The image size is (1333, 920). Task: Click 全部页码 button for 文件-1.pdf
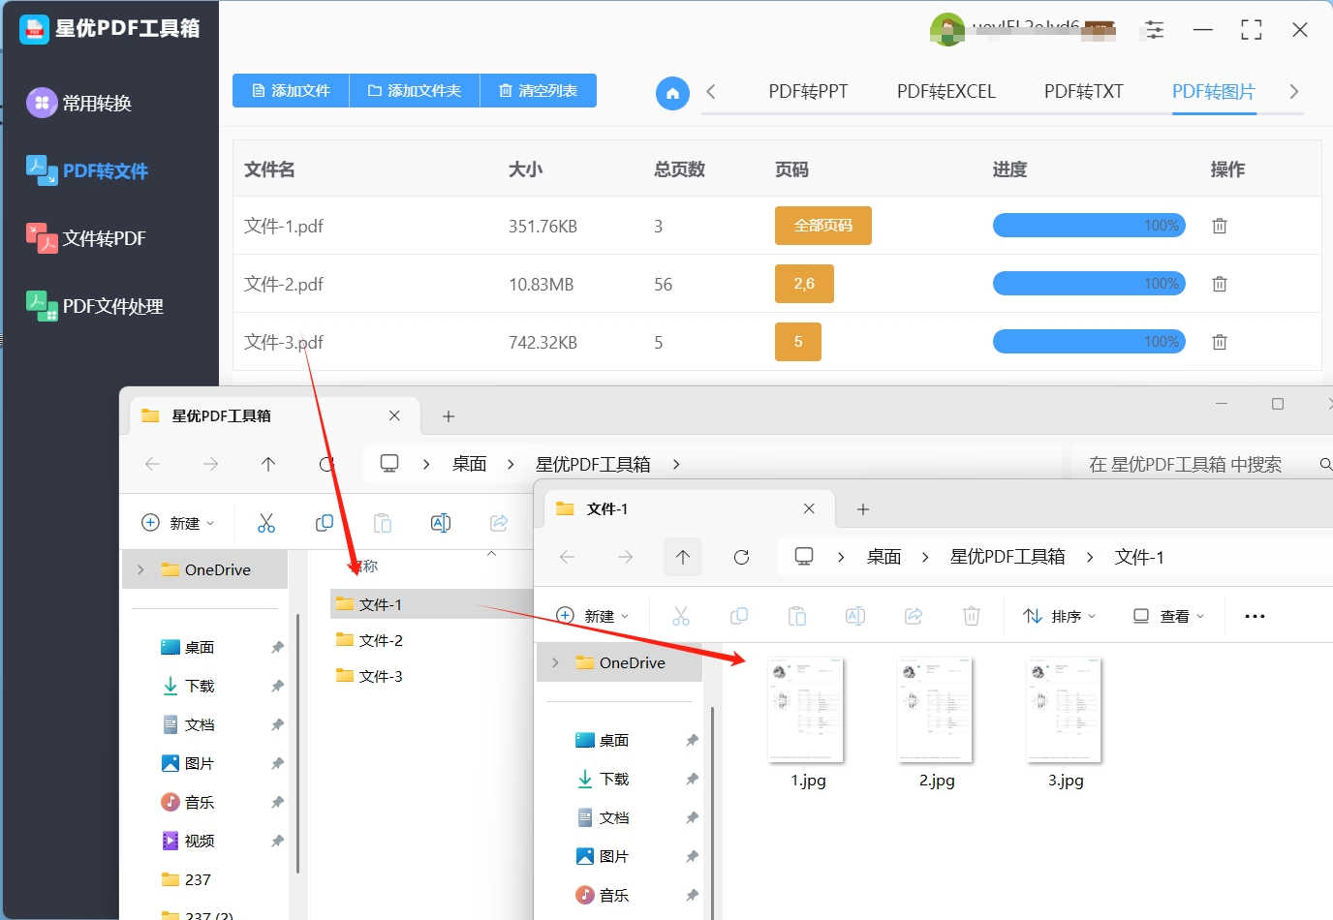pos(823,226)
